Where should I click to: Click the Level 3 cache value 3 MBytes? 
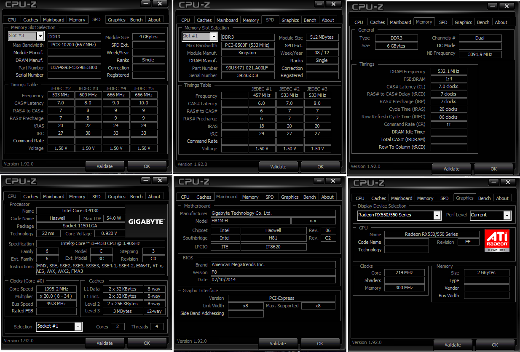(x=123, y=311)
